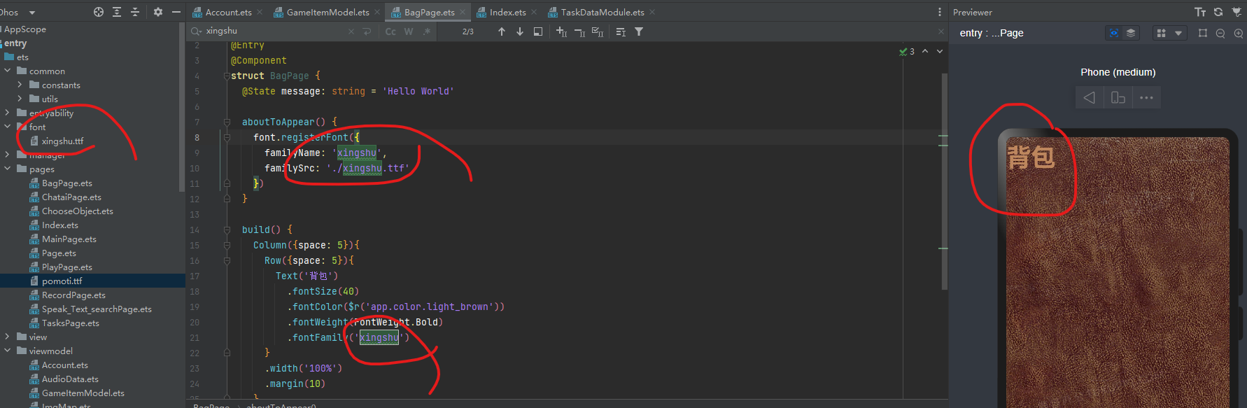Collapse the pages folder
The image size is (1247, 408).
tap(8, 169)
